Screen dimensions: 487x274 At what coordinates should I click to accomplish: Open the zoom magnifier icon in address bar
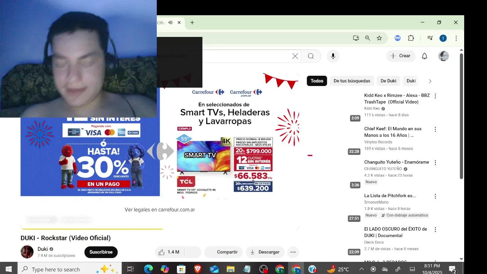368,38
